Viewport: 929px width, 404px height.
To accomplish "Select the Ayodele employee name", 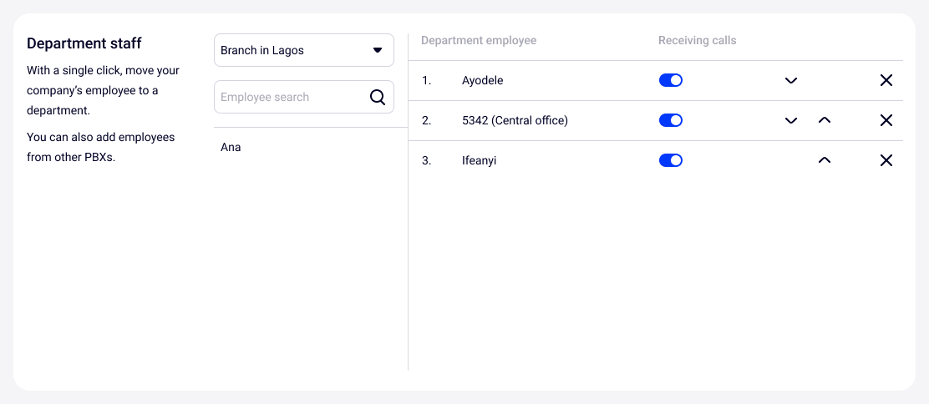I will point(483,81).
